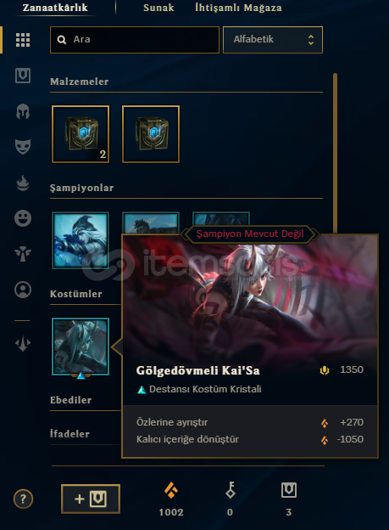Select the Zanaatkârlık tab
Screen dimensions: 389x530
[x=55, y=8]
